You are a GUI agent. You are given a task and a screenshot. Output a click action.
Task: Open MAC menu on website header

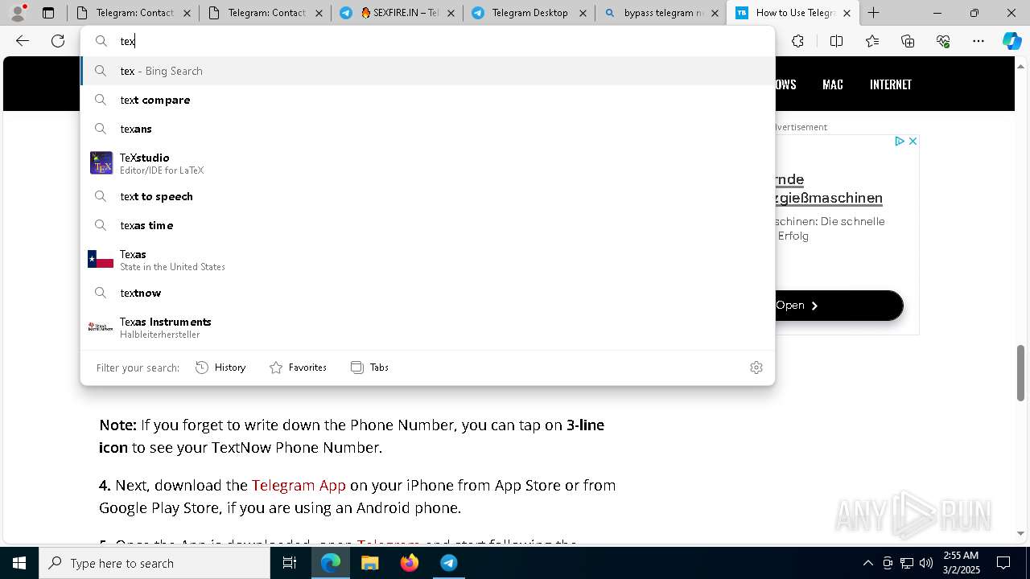[x=833, y=84]
